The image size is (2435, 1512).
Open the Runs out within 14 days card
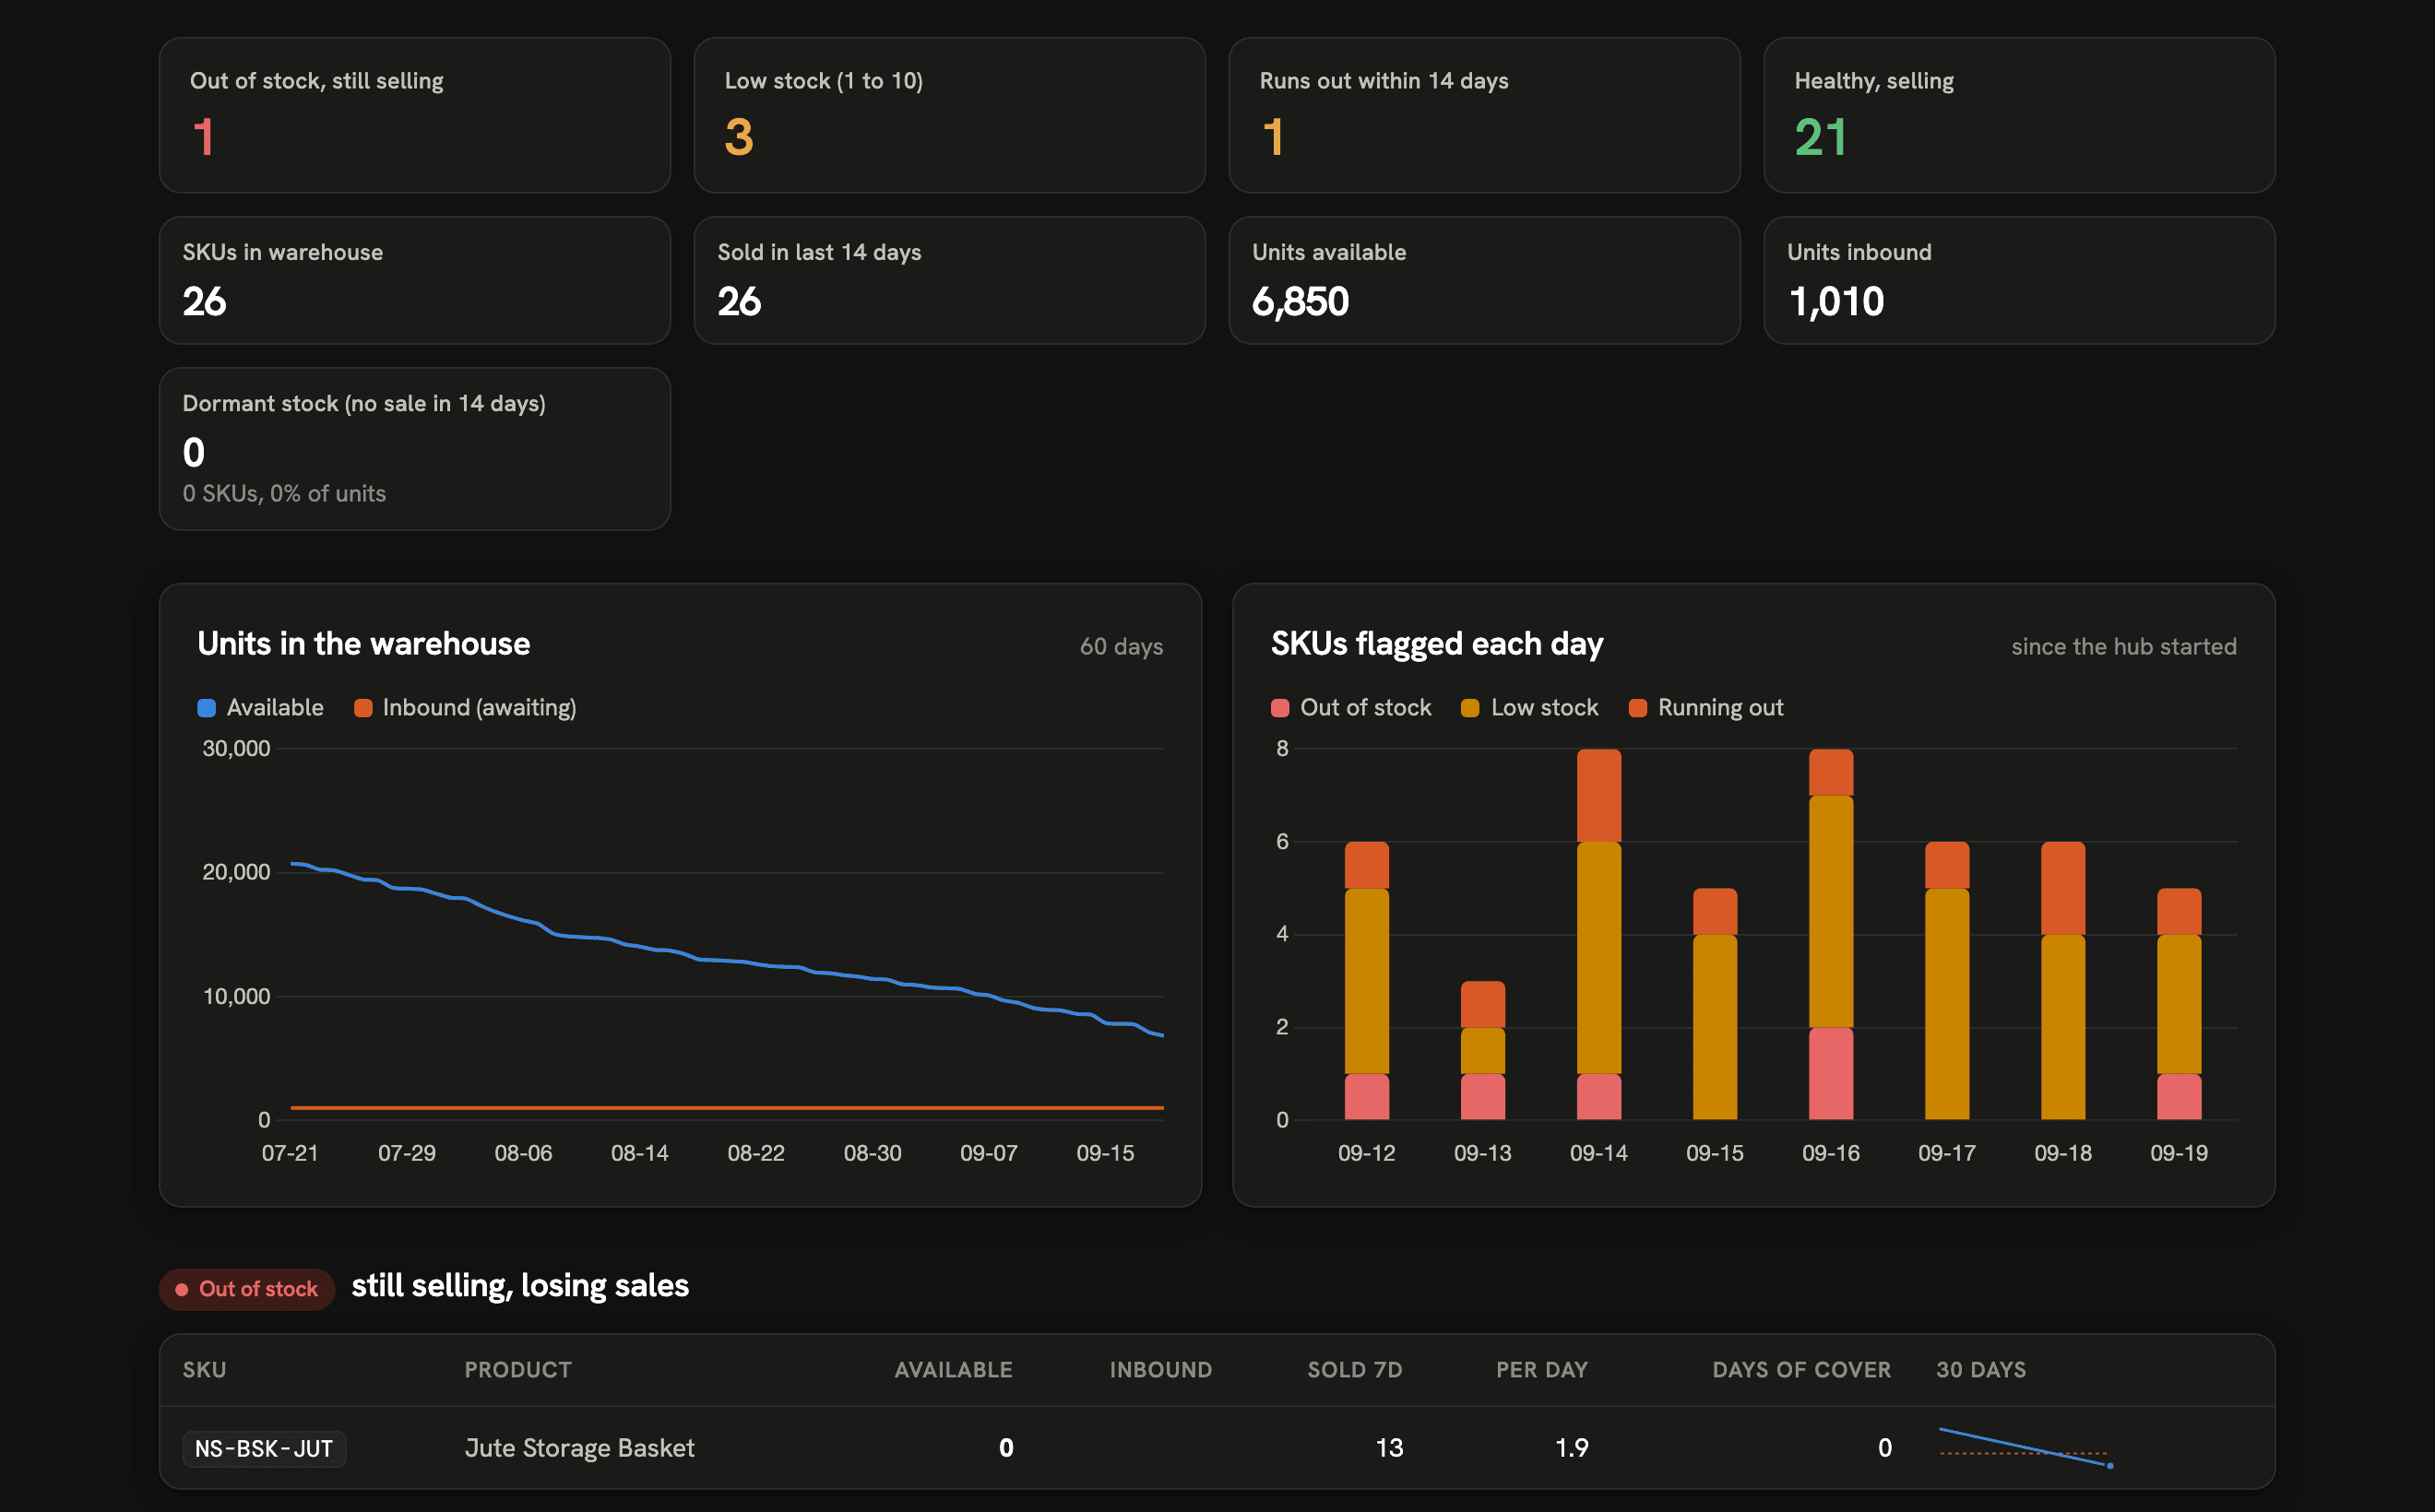click(x=1485, y=115)
